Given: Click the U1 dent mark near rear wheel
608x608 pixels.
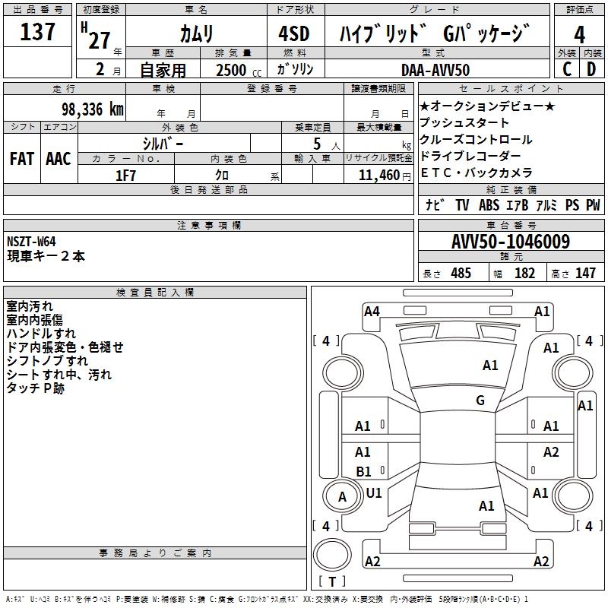Looking at the screenshot, I should [x=374, y=493].
